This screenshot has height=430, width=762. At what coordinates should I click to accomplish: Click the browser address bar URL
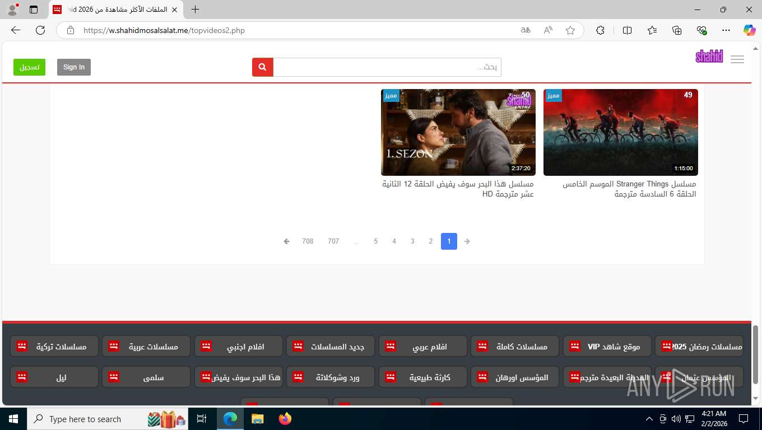(x=164, y=30)
